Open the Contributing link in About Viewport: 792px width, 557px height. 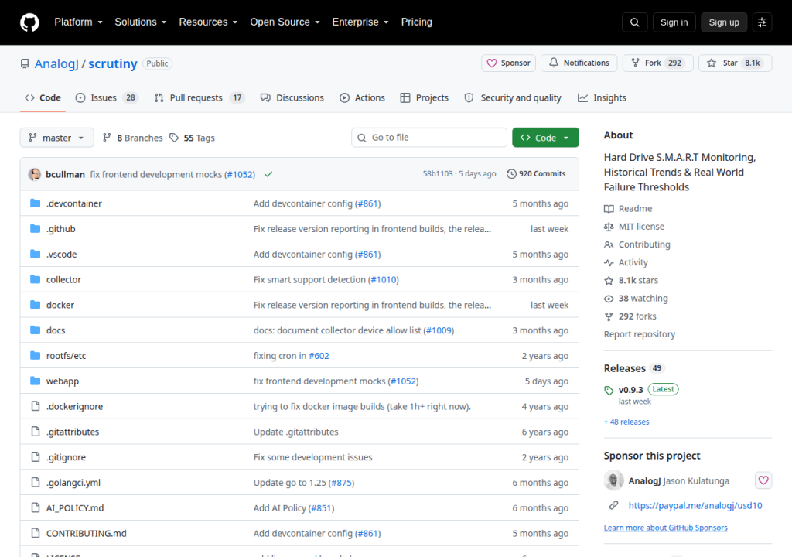[637, 244]
